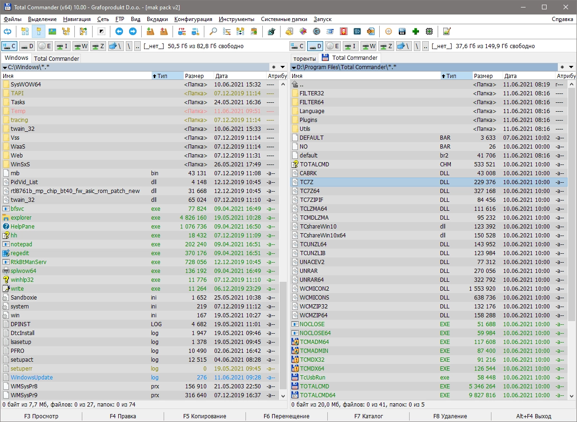Open synchronize directories toolbar icon
The width and height of the screenshot is (577, 422).
pos(240,31)
